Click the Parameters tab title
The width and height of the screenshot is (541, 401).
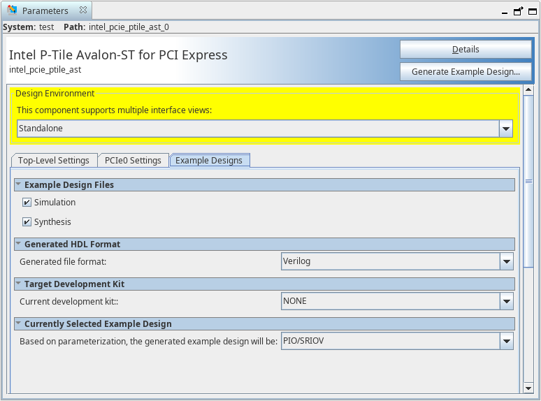45,11
